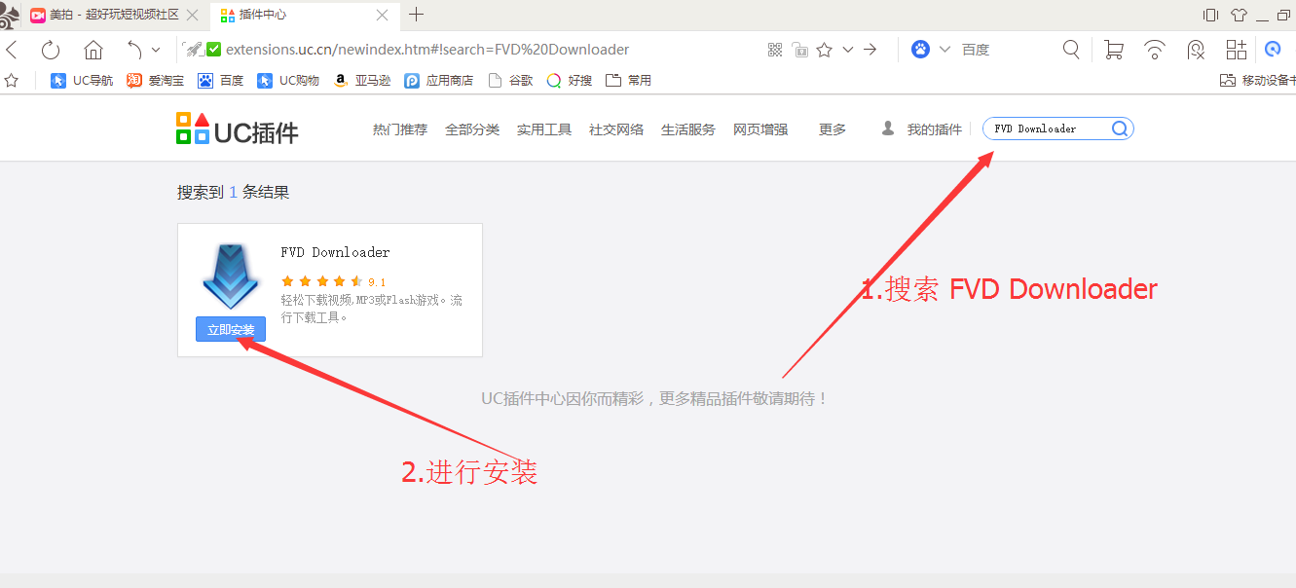Screen dimensions: 1296x588
Task: Select the 插件中心 tab
Action: coord(303,16)
